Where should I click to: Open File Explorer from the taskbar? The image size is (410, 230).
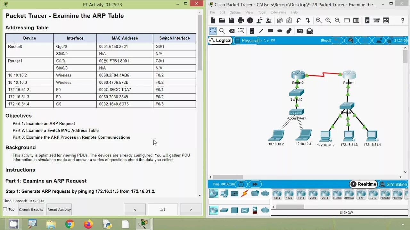pyautogui.click(x=51, y=224)
